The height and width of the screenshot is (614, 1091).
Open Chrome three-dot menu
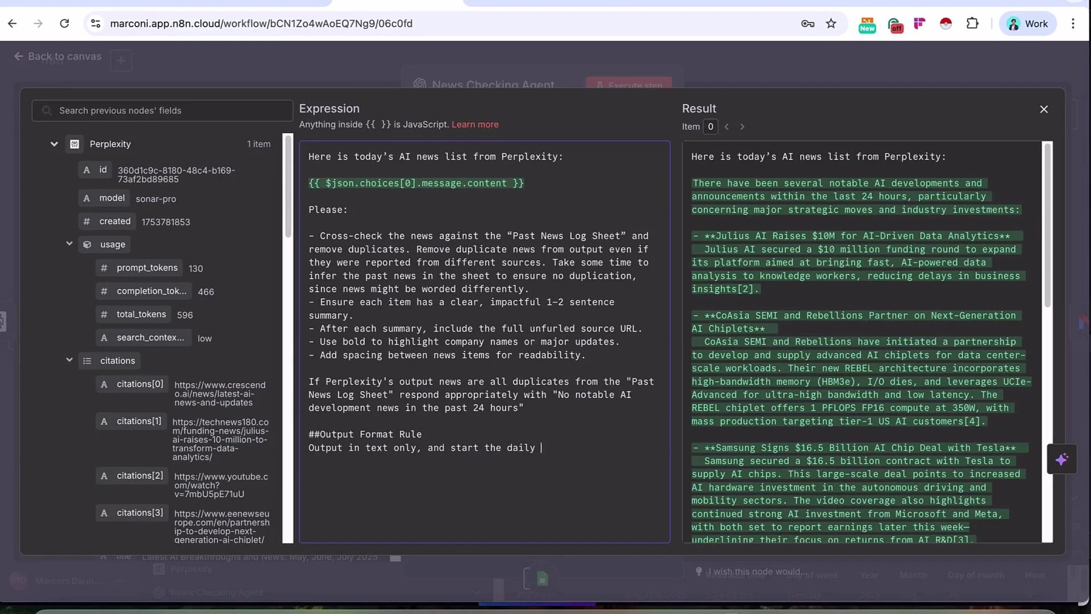[1073, 23]
